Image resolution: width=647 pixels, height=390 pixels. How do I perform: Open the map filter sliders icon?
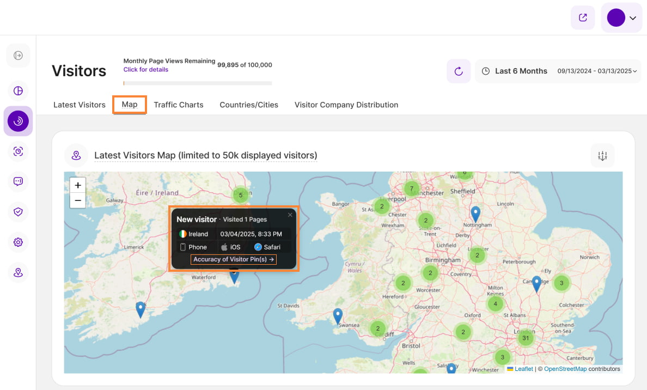pos(602,156)
